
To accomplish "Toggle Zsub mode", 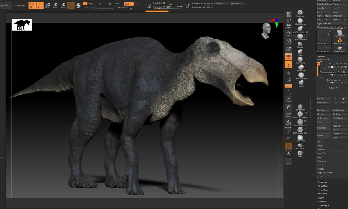I will (x=129, y=4).
